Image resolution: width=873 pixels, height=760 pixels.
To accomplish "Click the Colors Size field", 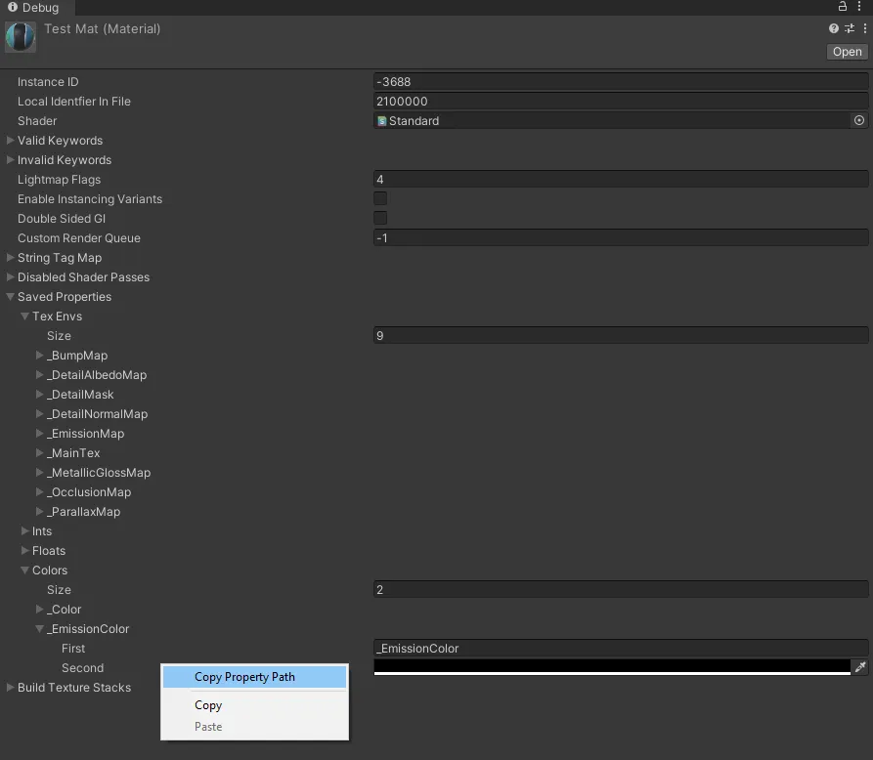I will click(621, 590).
